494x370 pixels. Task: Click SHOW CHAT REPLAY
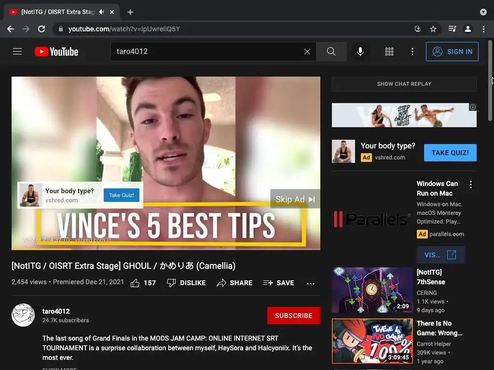[x=404, y=84]
